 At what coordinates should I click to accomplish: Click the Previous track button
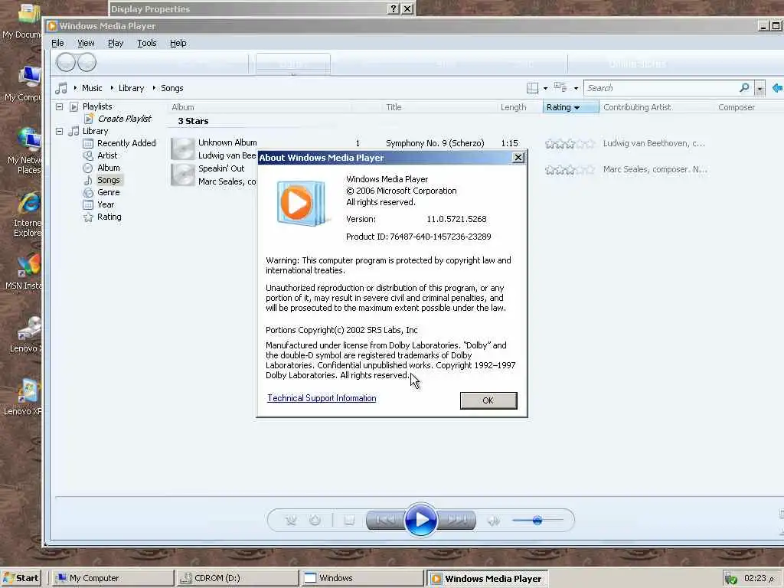385,521
